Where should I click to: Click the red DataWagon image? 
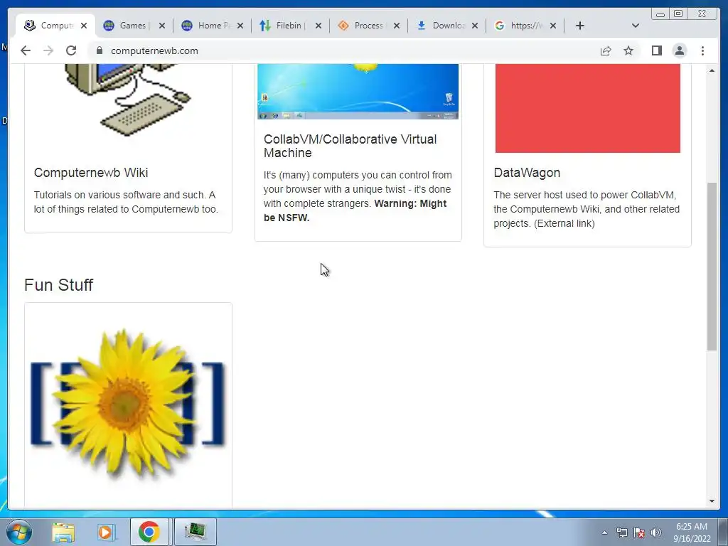(x=588, y=108)
